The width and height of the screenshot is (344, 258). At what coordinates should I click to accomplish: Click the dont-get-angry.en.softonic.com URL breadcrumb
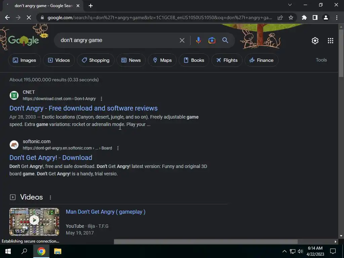(67, 148)
